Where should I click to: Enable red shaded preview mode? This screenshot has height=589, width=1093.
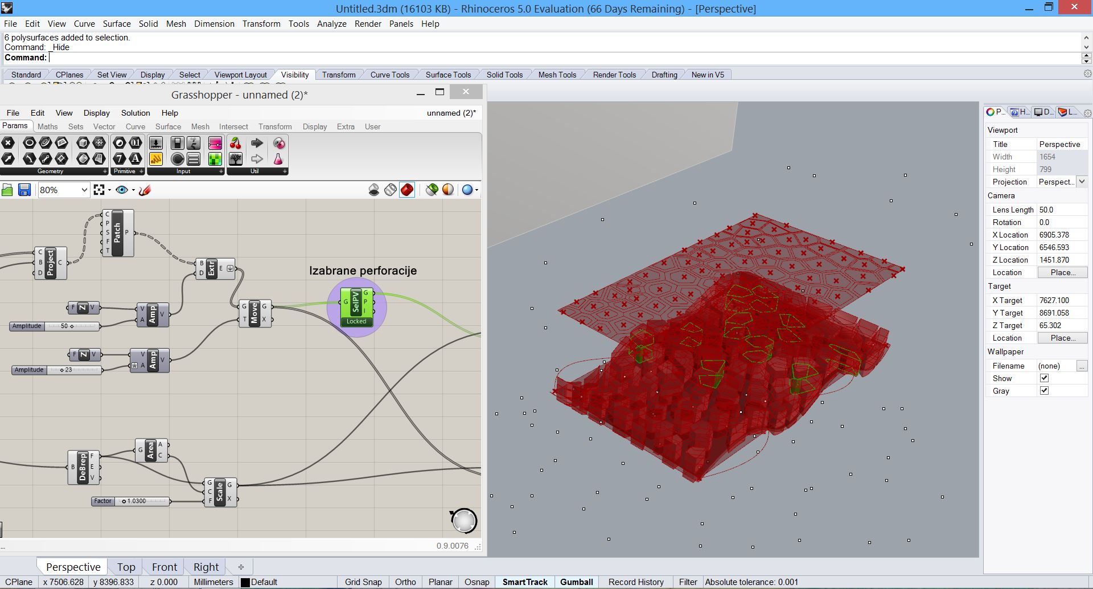407,190
